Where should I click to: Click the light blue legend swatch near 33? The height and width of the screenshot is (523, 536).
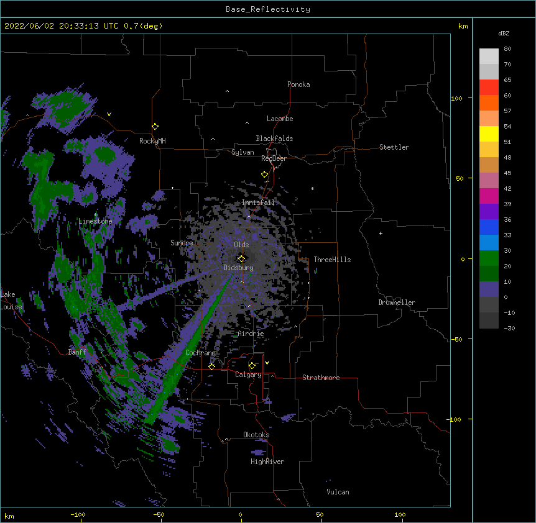click(x=489, y=242)
